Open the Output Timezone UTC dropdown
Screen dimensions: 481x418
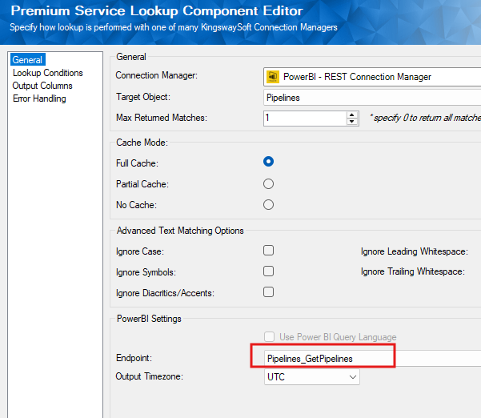[x=311, y=377]
